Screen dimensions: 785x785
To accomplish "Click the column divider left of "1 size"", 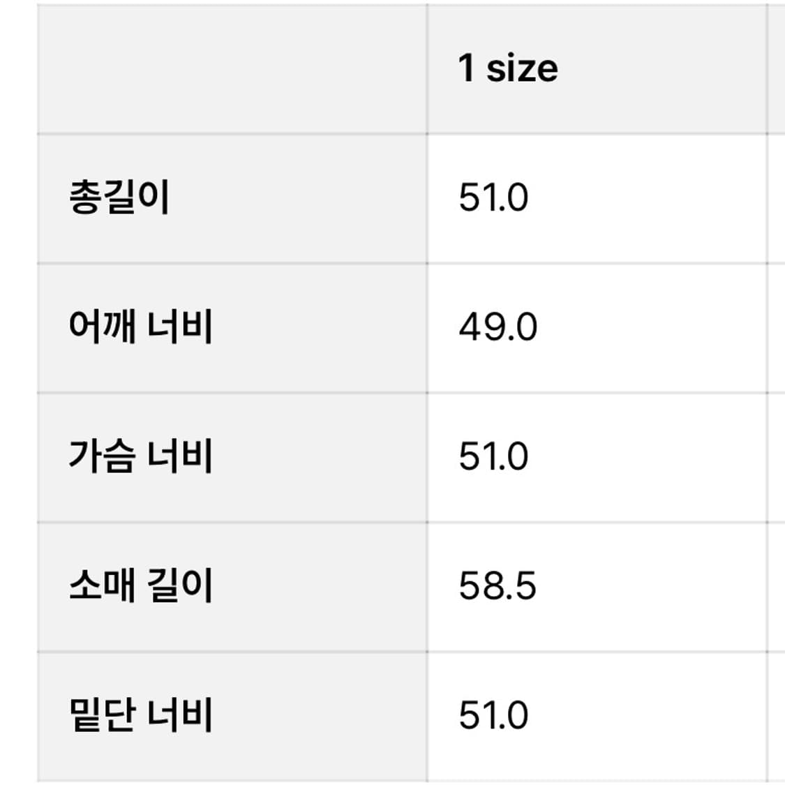I will 427,68.
